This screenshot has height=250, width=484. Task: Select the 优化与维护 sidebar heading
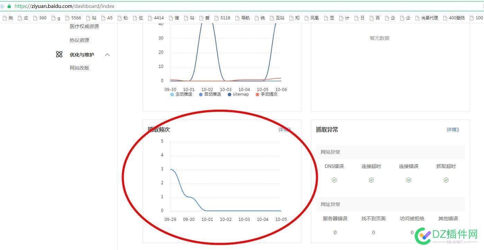(82, 55)
